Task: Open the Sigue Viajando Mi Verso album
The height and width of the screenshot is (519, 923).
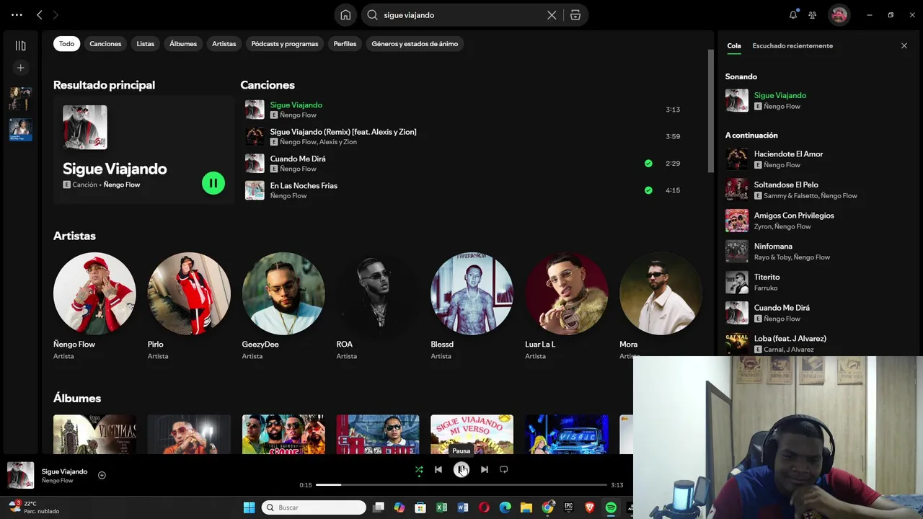Action: (472, 434)
